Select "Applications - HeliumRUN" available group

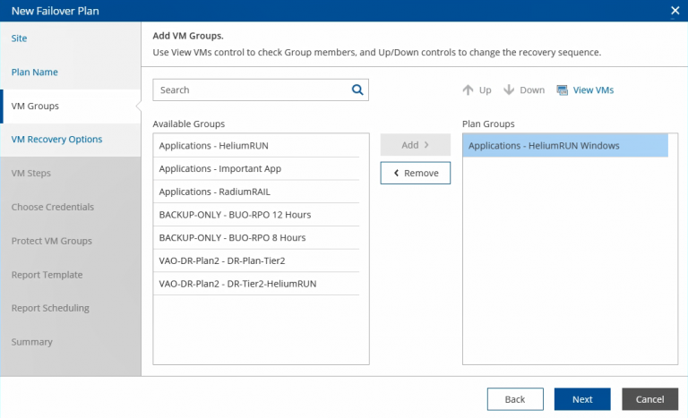pos(256,146)
